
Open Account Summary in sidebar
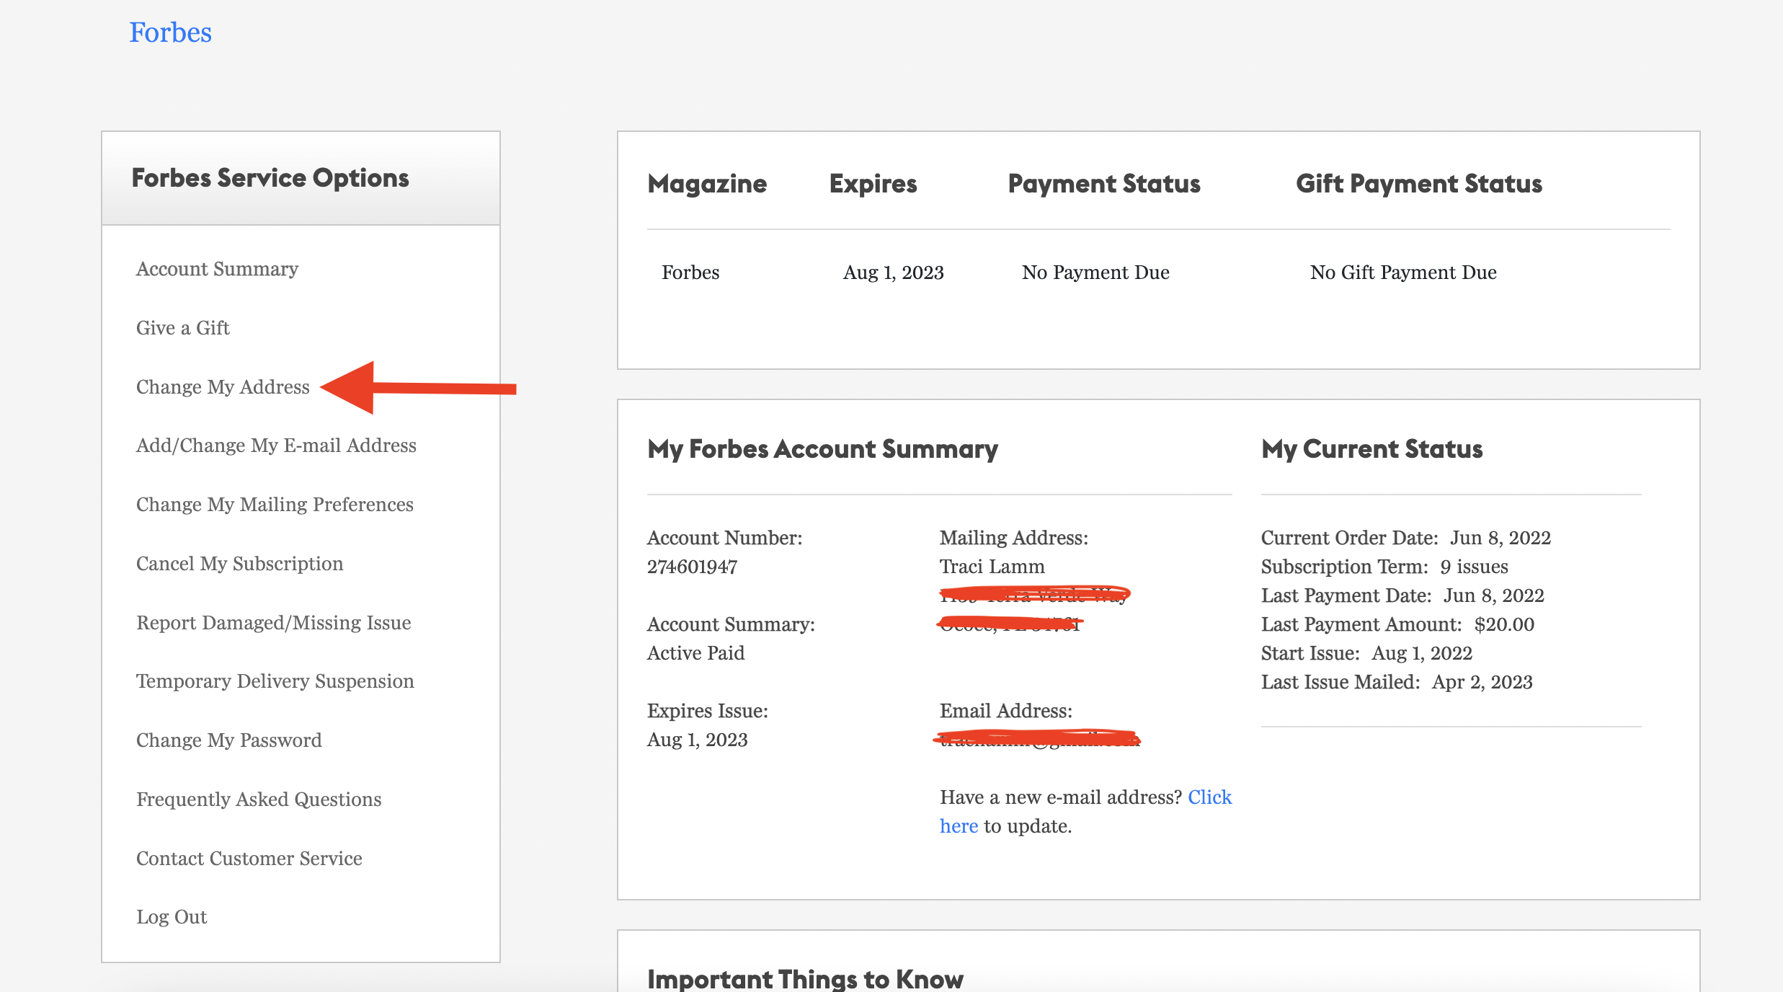tap(217, 269)
